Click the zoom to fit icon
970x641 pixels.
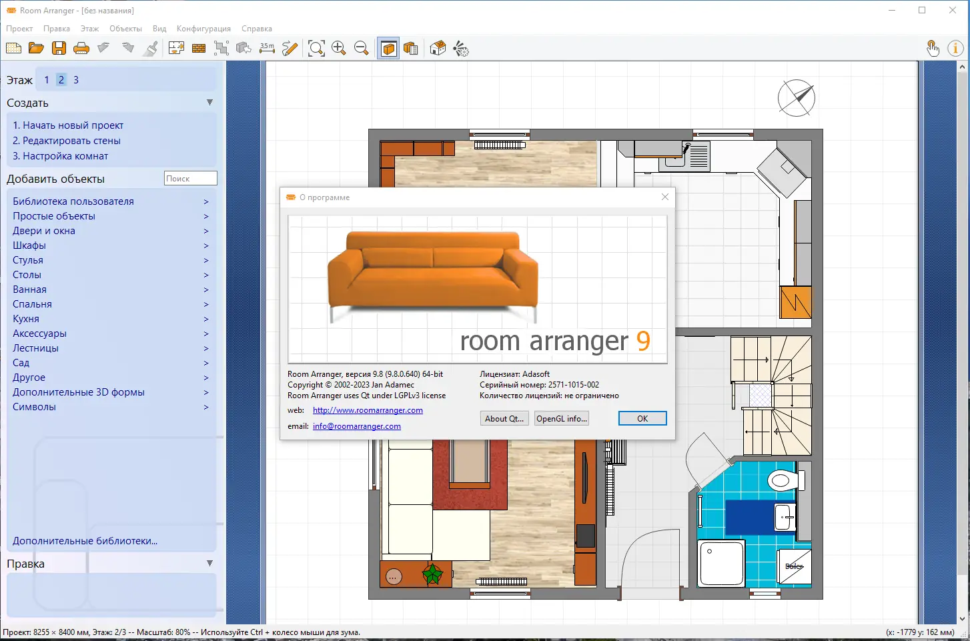coord(316,48)
